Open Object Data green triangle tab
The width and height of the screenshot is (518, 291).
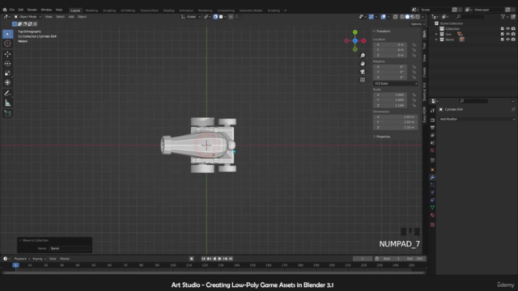(x=432, y=208)
